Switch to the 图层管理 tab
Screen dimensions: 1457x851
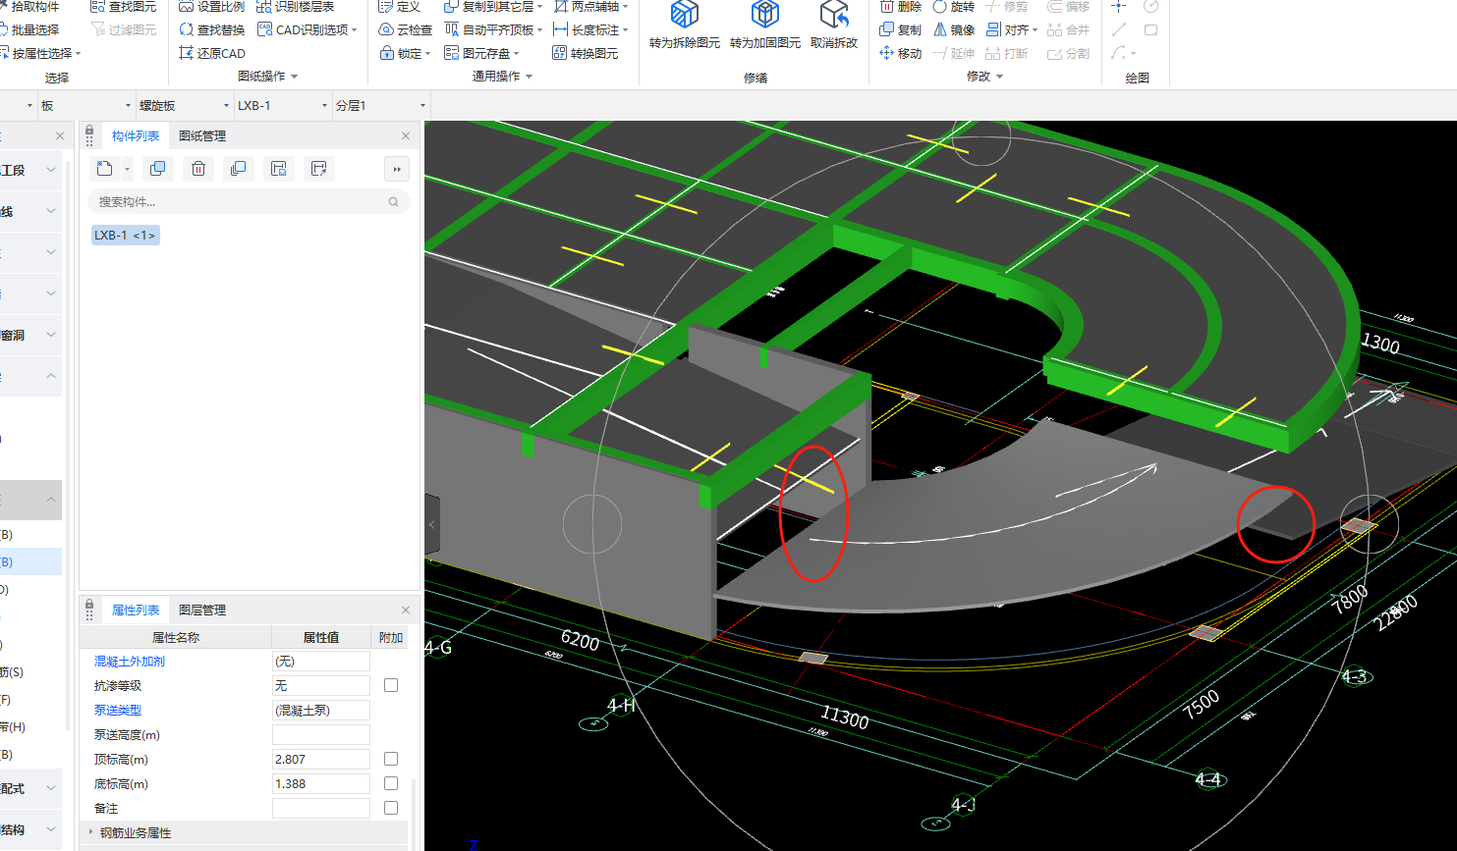(x=202, y=611)
